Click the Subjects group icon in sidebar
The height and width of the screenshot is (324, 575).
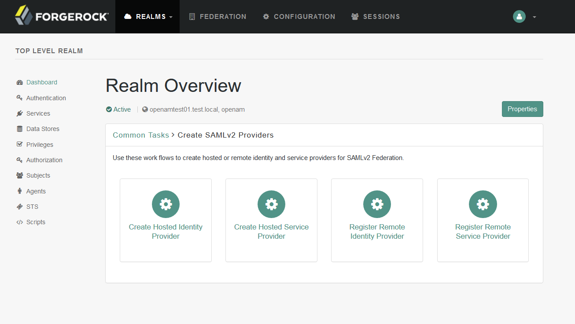pos(19,175)
